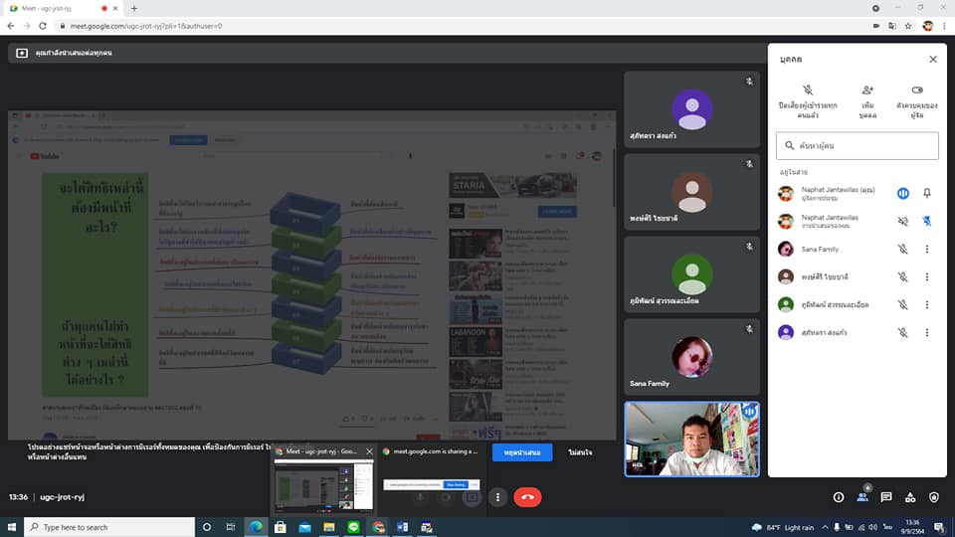Close the People side panel
Viewport: 955px width, 537px height.
pyautogui.click(x=933, y=59)
